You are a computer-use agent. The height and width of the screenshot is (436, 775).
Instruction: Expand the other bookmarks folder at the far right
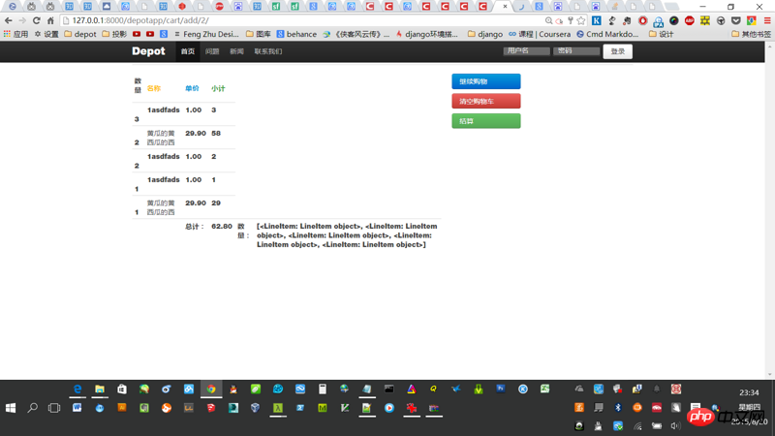[752, 34]
